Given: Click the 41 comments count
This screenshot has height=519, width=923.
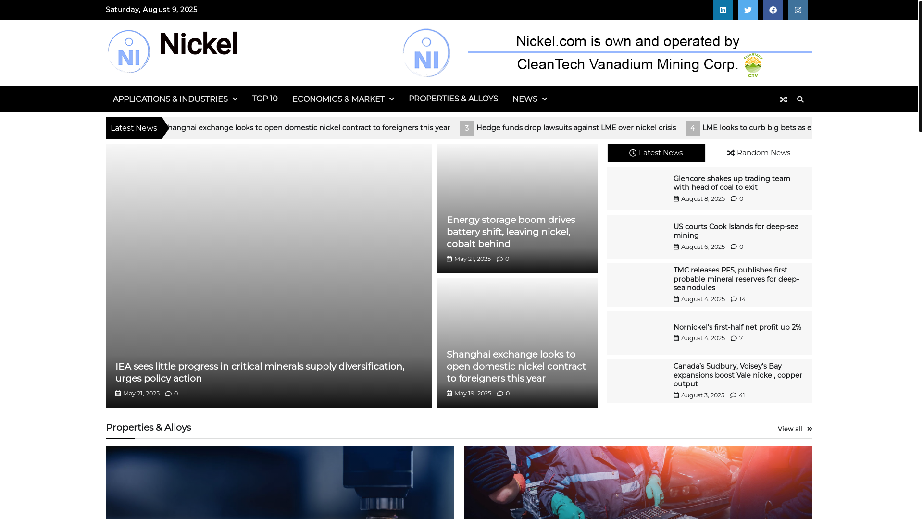Looking at the screenshot, I should click(741, 395).
